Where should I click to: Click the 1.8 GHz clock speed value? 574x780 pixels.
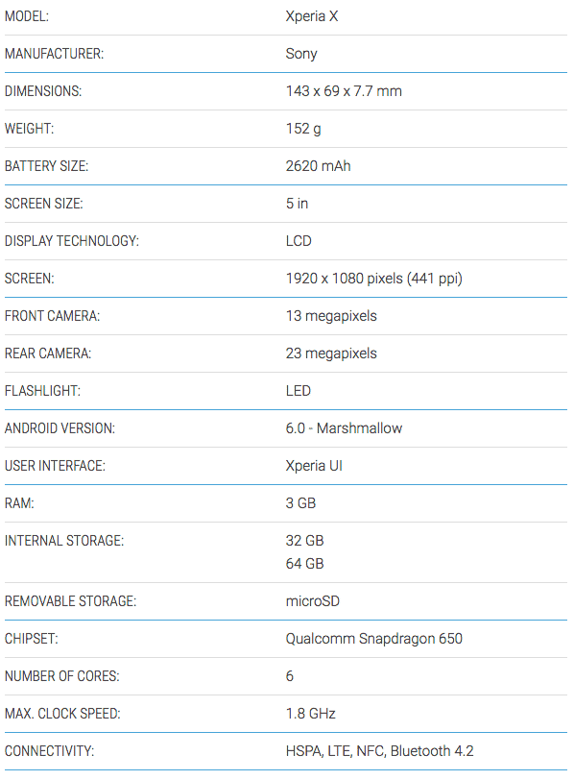[x=311, y=714]
